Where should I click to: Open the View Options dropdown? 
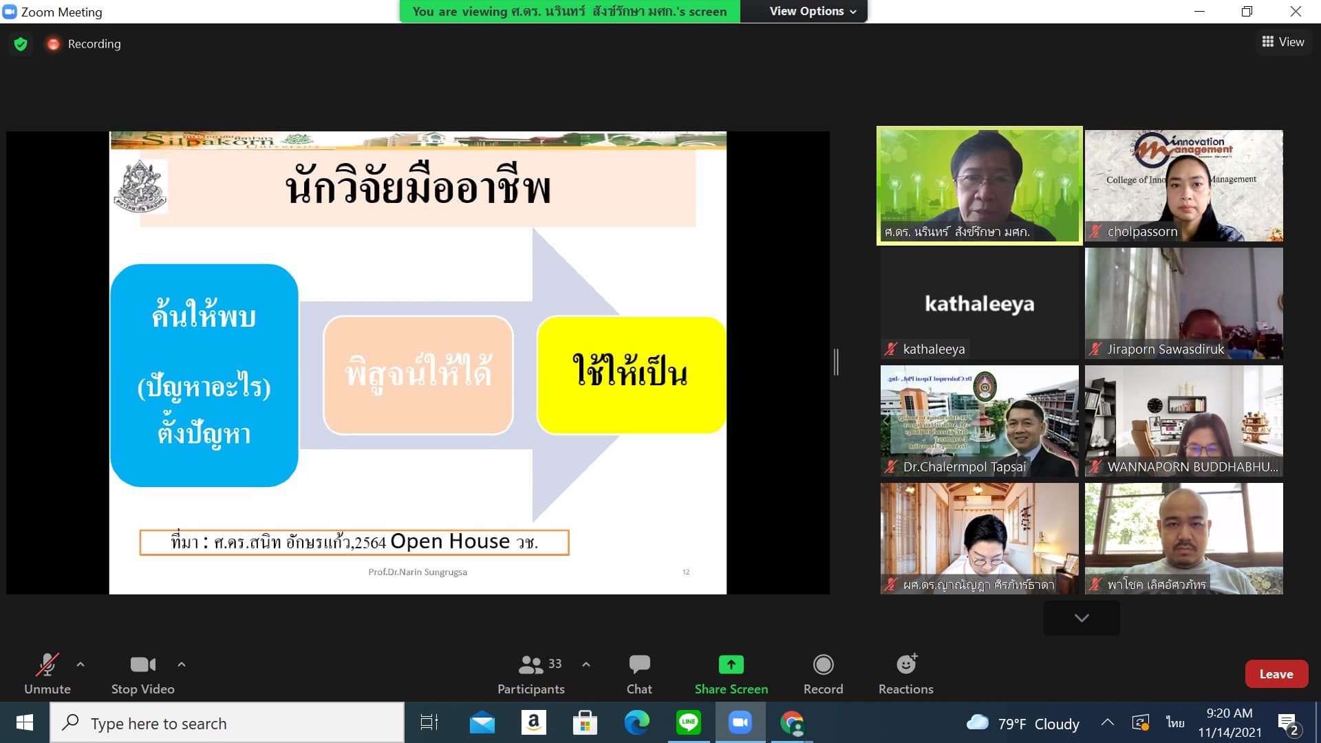point(812,11)
